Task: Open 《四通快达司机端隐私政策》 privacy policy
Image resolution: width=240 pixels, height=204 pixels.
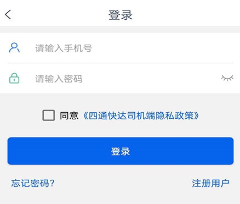Action: (x=141, y=115)
